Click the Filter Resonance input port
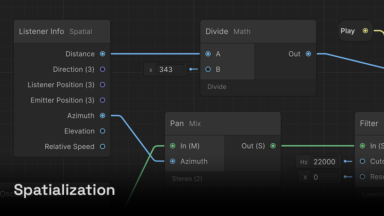The image size is (384, 216). coord(363,177)
